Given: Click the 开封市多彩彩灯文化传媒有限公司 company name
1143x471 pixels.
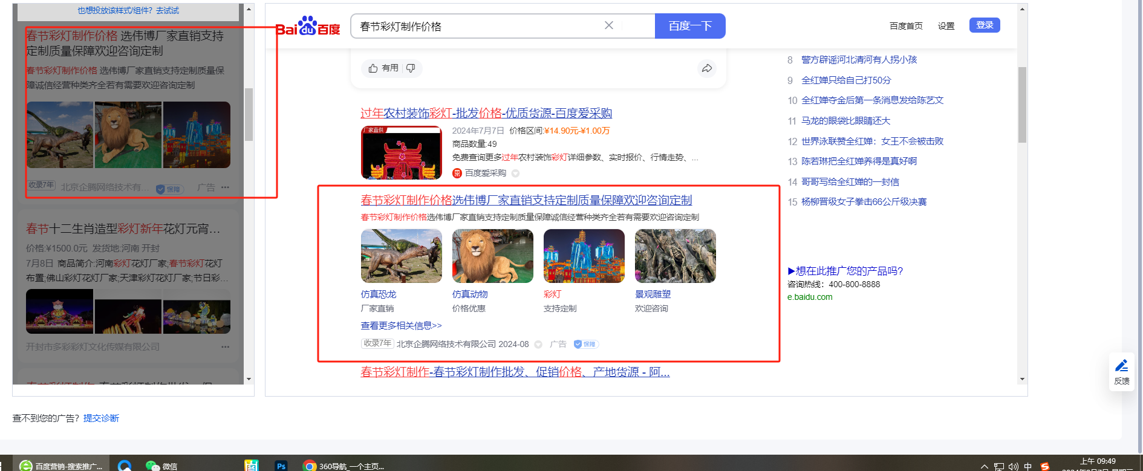Looking at the screenshot, I should (x=93, y=347).
